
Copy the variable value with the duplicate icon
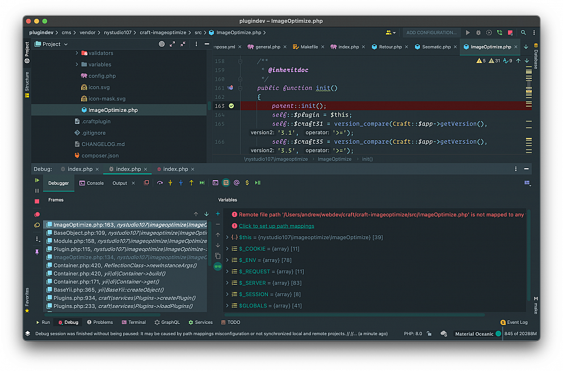click(217, 256)
